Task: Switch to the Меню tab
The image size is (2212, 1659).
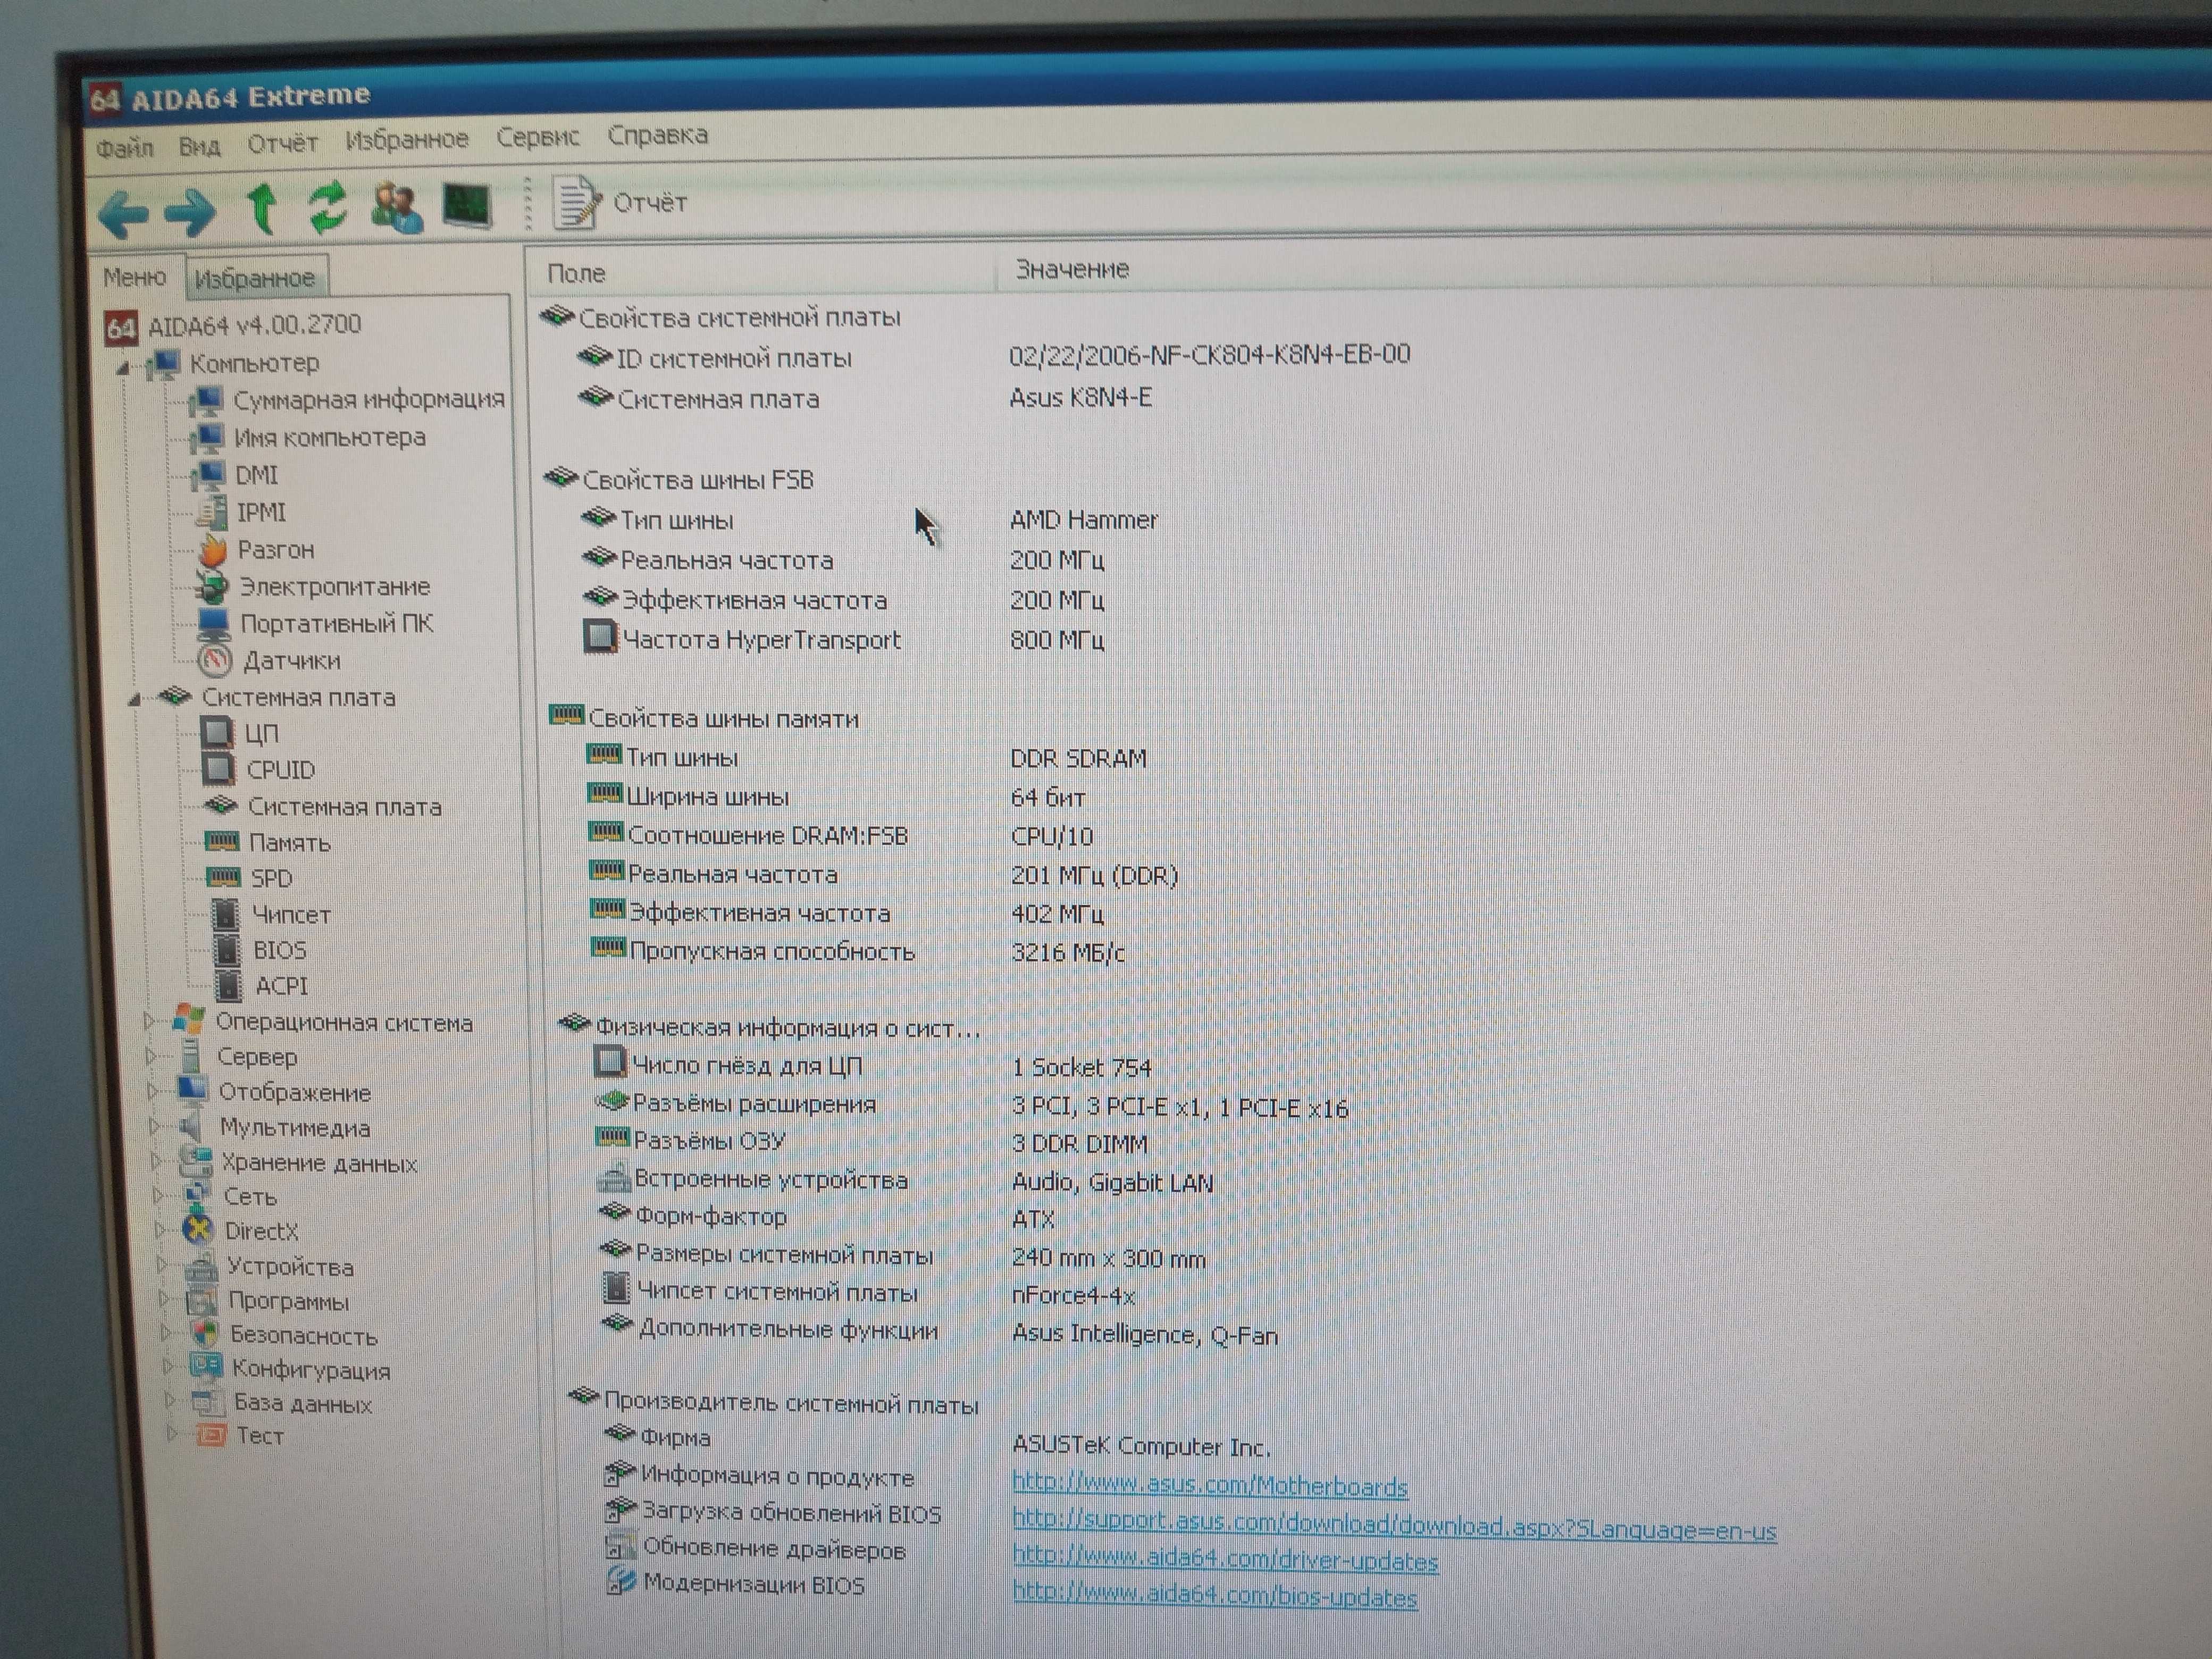Action: click(134, 277)
